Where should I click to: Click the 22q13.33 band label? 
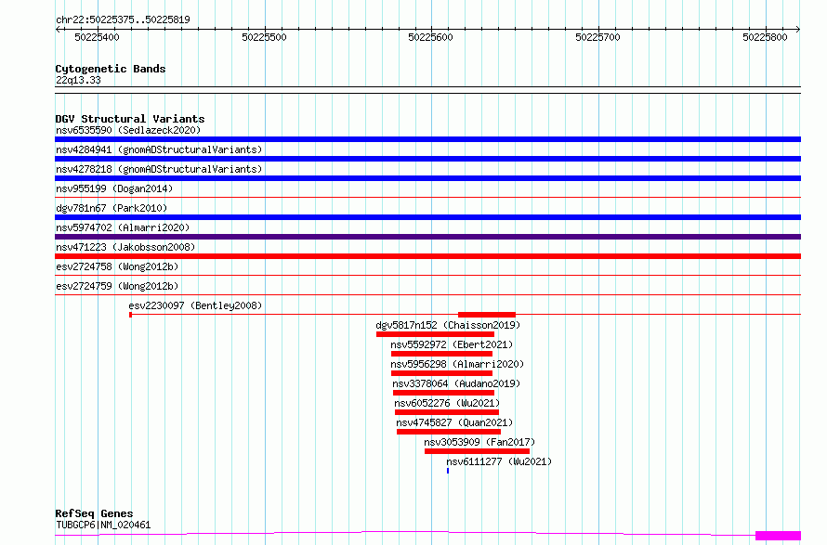click(x=78, y=80)
